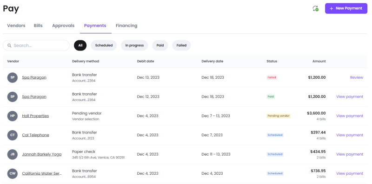Screen dimensions: 372x184
Task: Click the Dec 13, 2023 debit date
Action: pyautogui.click(x=148, y=77)
